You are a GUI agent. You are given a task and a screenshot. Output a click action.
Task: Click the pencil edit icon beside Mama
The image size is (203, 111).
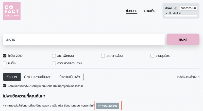click(x=175, y=8)
